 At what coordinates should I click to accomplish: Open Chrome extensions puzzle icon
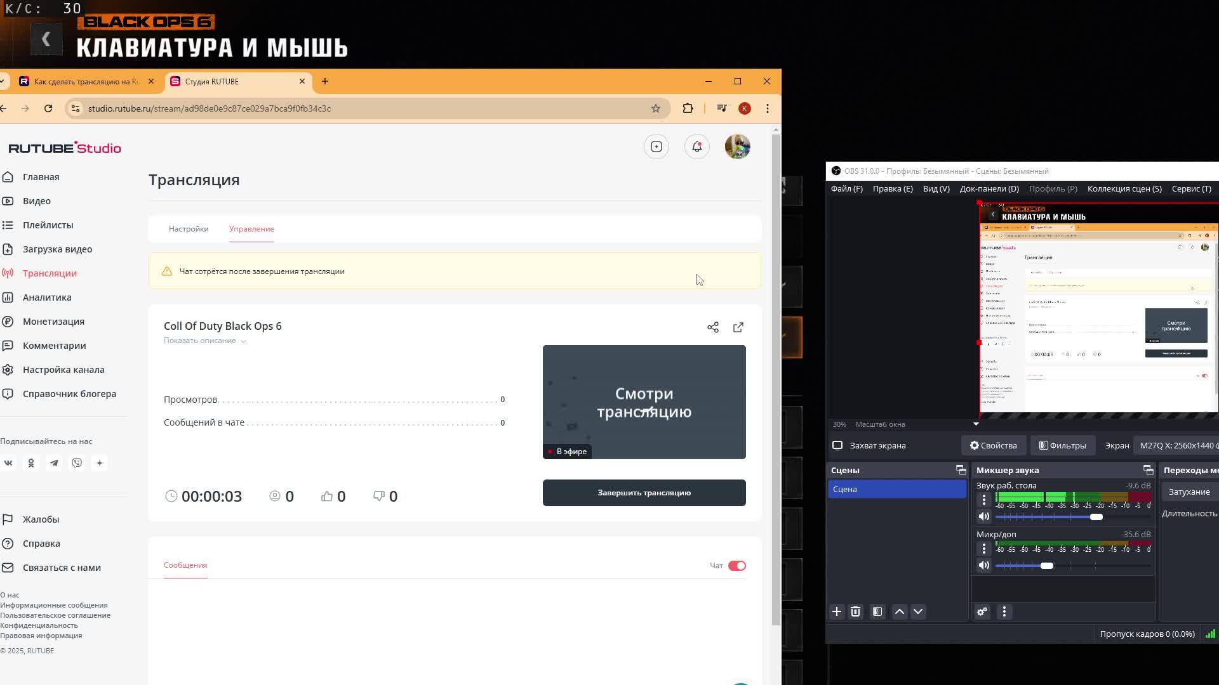(688, 108)
